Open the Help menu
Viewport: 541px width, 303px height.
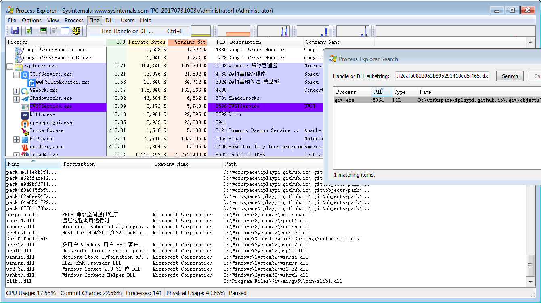click(x=146, y=20)
